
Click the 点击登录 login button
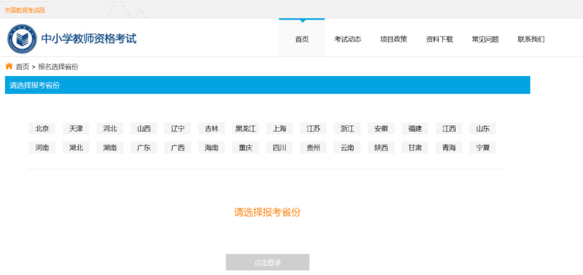267,263
